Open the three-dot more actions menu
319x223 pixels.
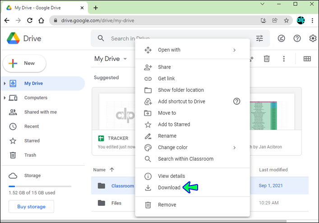tap(284, 59)
